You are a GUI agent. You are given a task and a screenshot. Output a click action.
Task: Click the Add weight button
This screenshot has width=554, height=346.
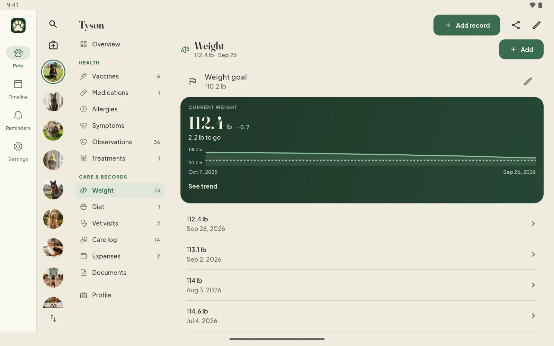pos(521,49)
